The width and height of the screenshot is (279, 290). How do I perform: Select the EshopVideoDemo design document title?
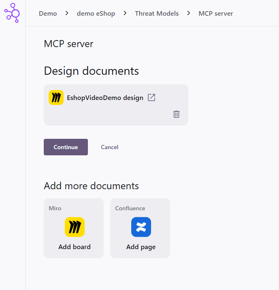click(x=105, y=98)
